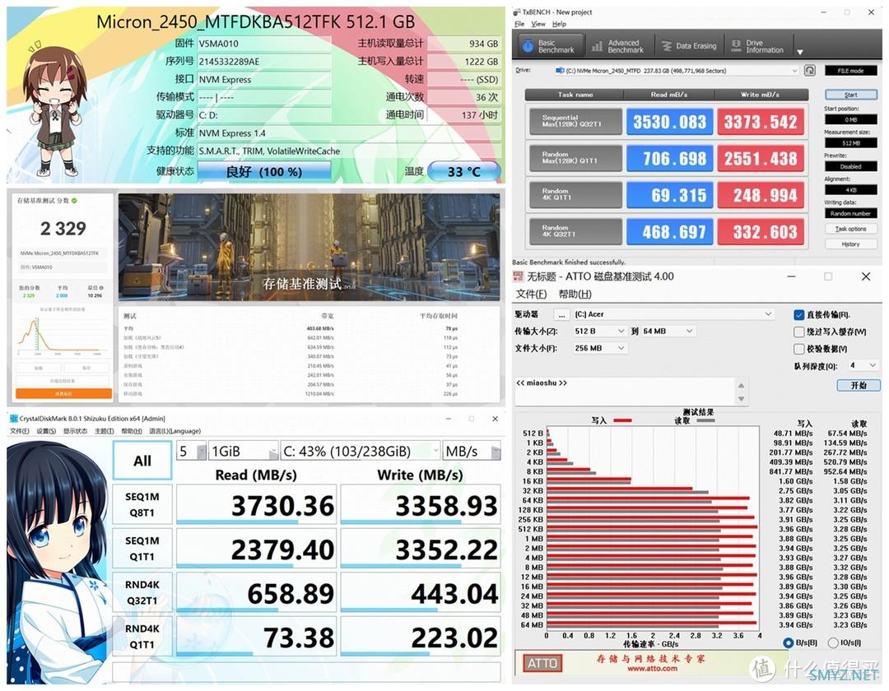Click the ATTO title bar app icon

(x=519, y=276)
